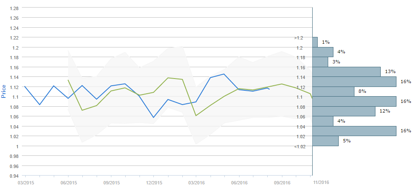Click the 4% bar between 1.2 and 1.18
The image size is (416, 189).
click(x=323, y=52)
